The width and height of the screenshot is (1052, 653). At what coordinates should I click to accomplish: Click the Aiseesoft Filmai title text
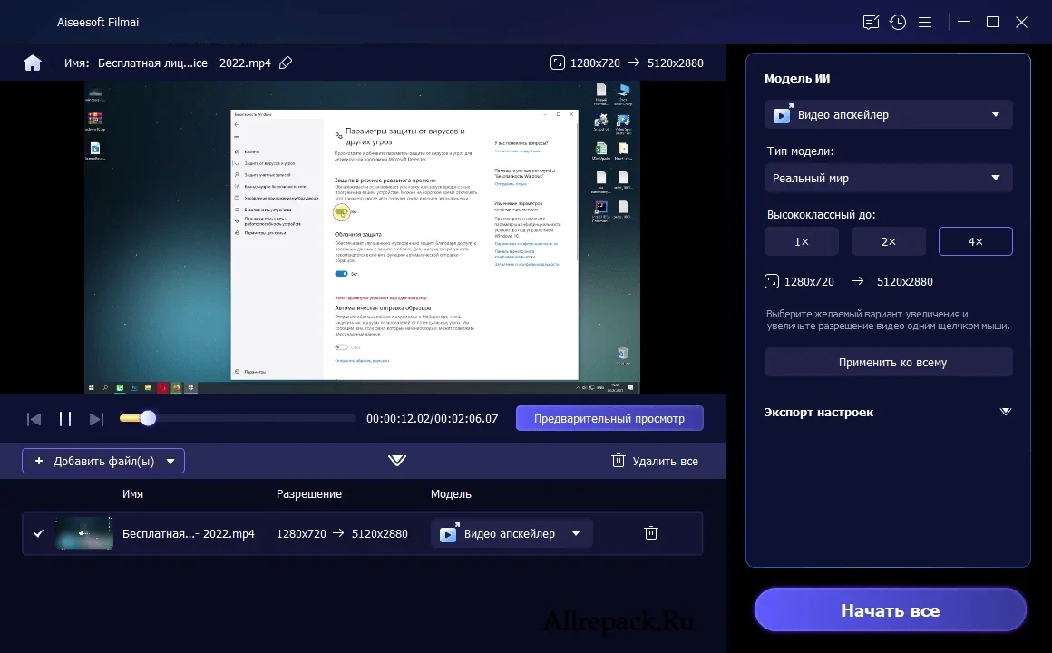point(98,22)
